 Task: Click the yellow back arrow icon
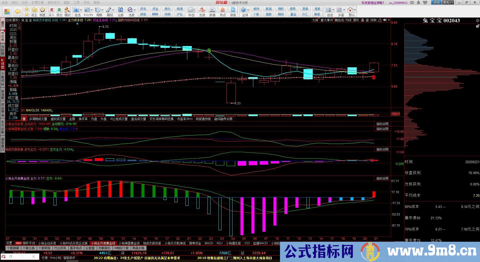17,11
